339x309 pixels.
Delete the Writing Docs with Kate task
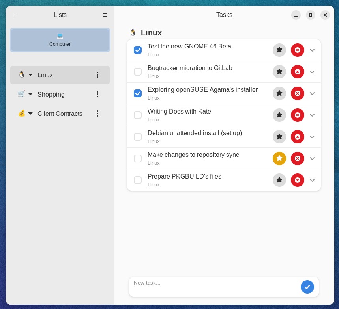[298, 115]
